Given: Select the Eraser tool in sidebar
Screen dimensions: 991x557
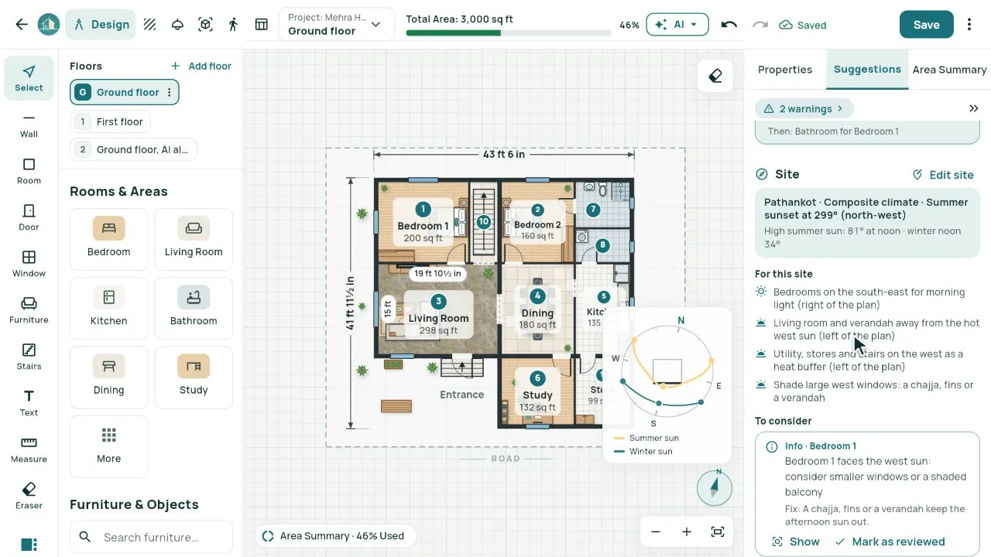Looking at the screenshot, I should click(29, 496).
